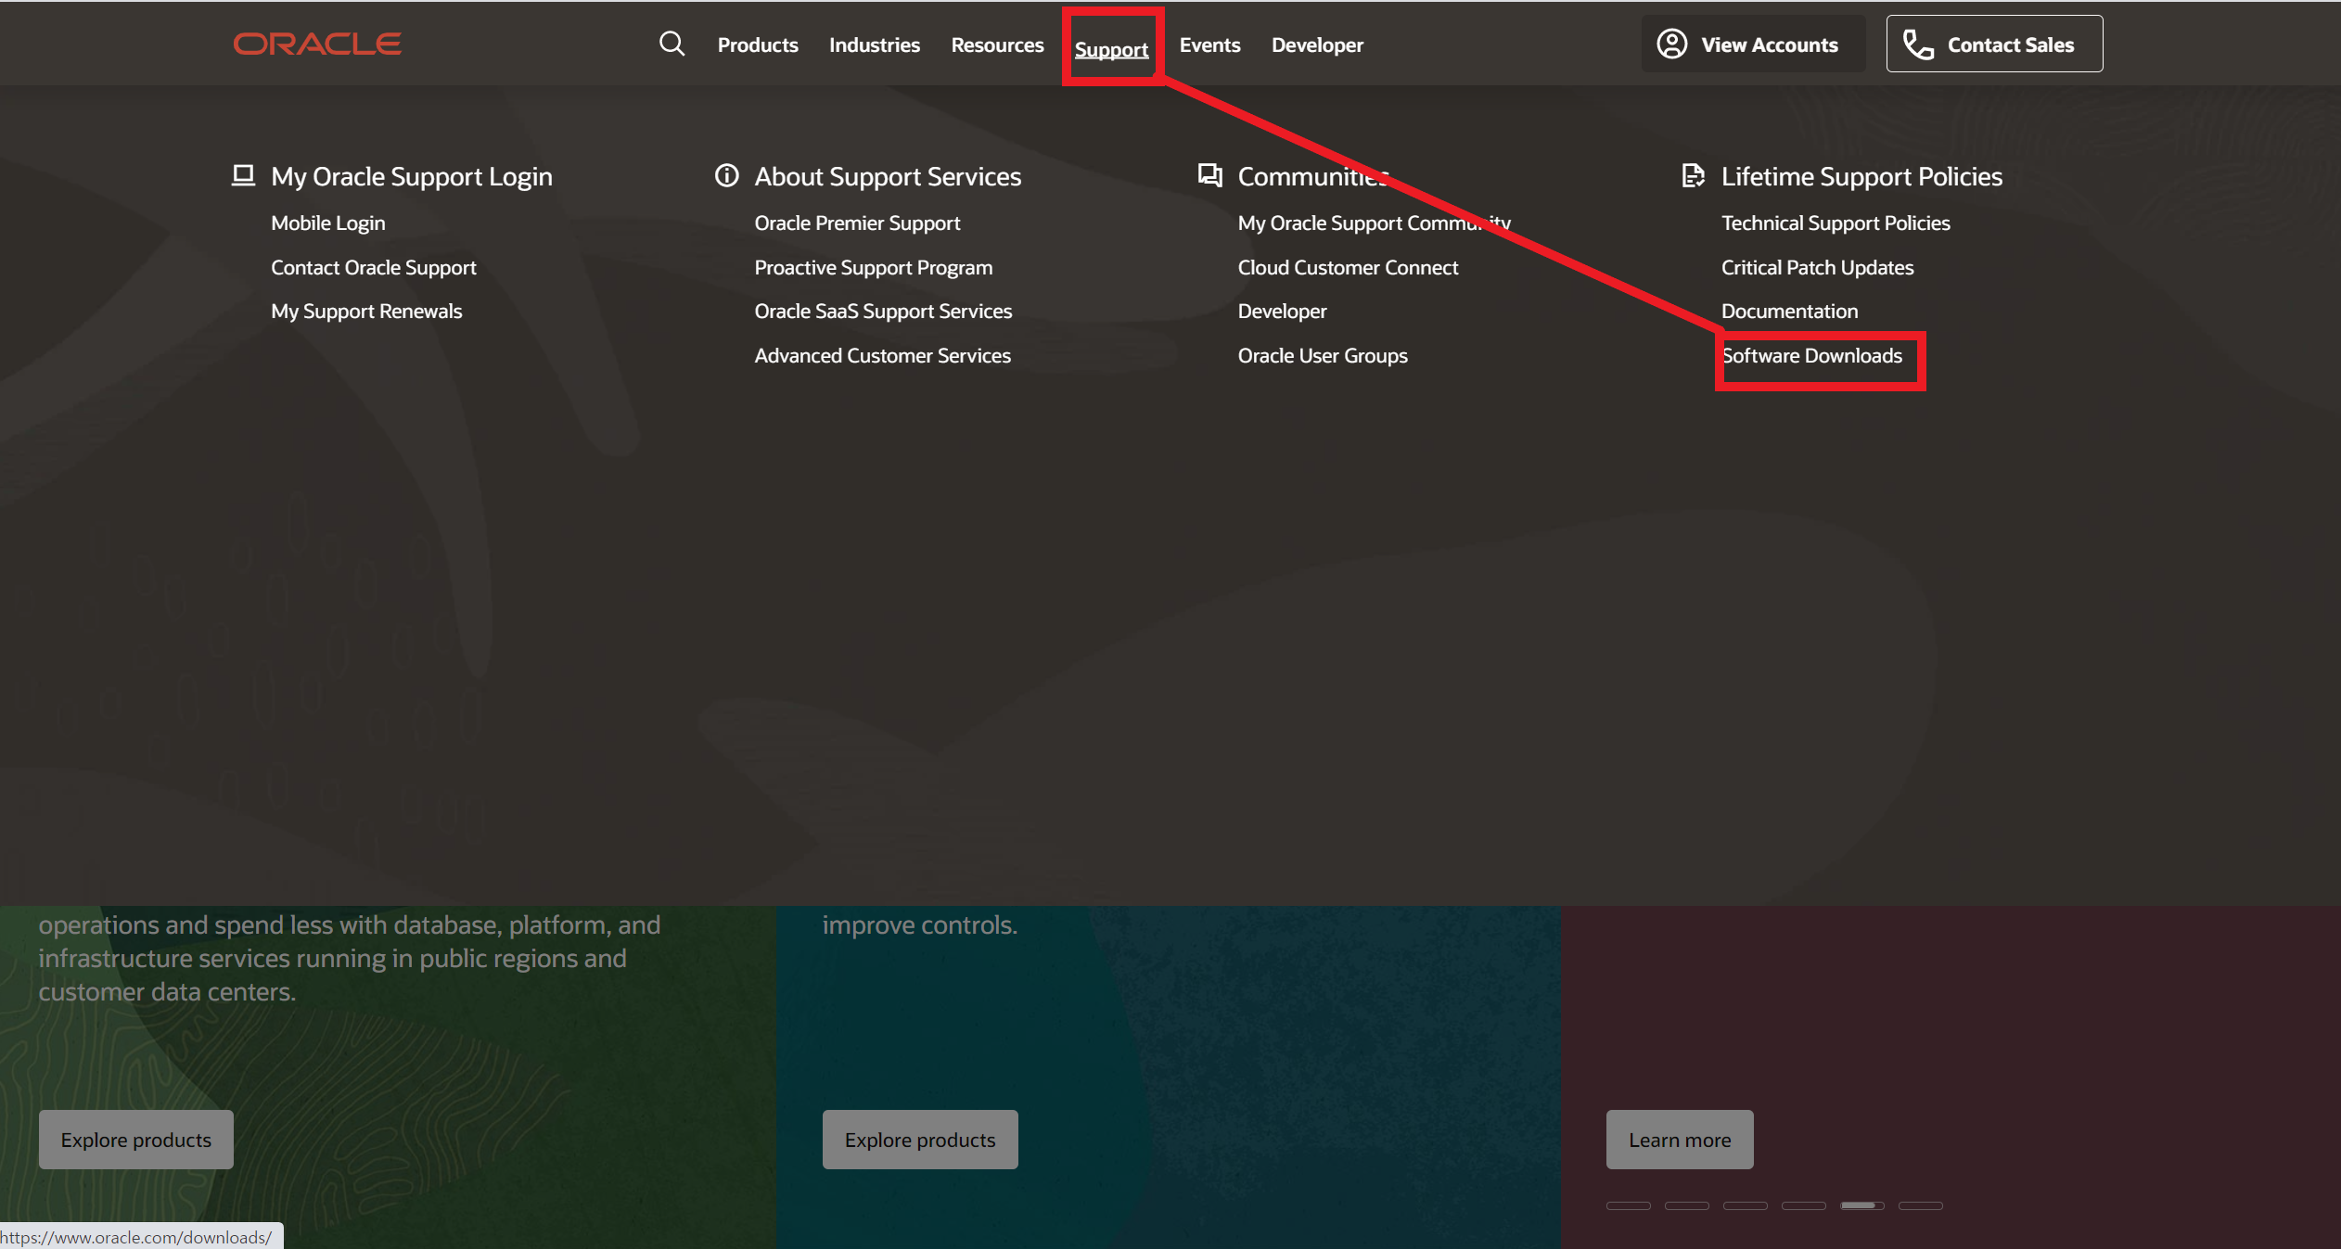Open the Events menu
The height and width of the screenshot is (1249, 2341).
[x=1209, y=45]
